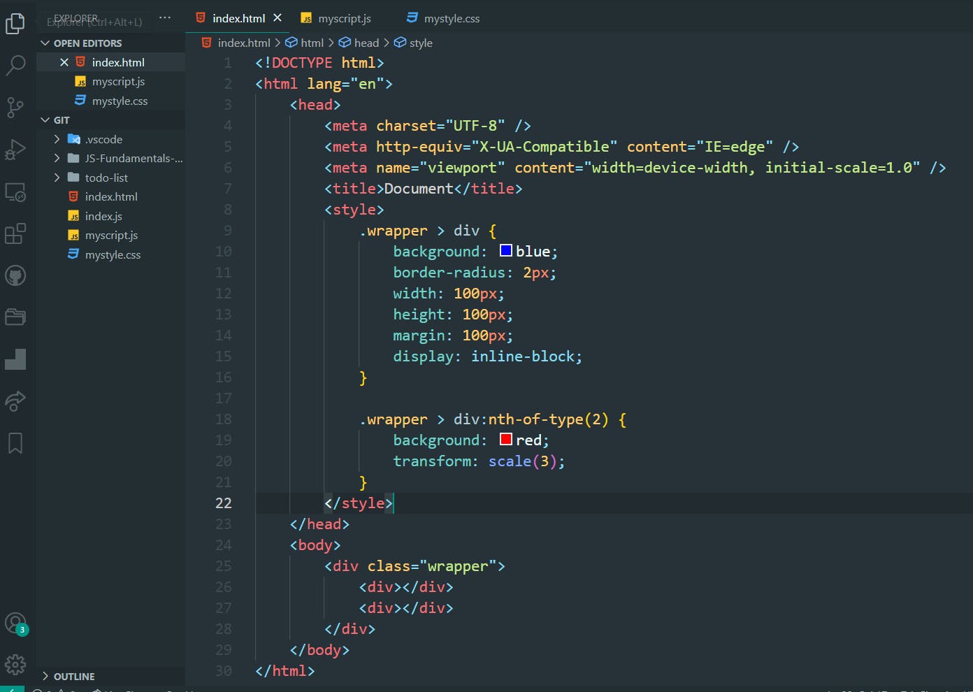Select the index.html editor tab
Screen dimensions: 973x692
[x=238, y=19]
